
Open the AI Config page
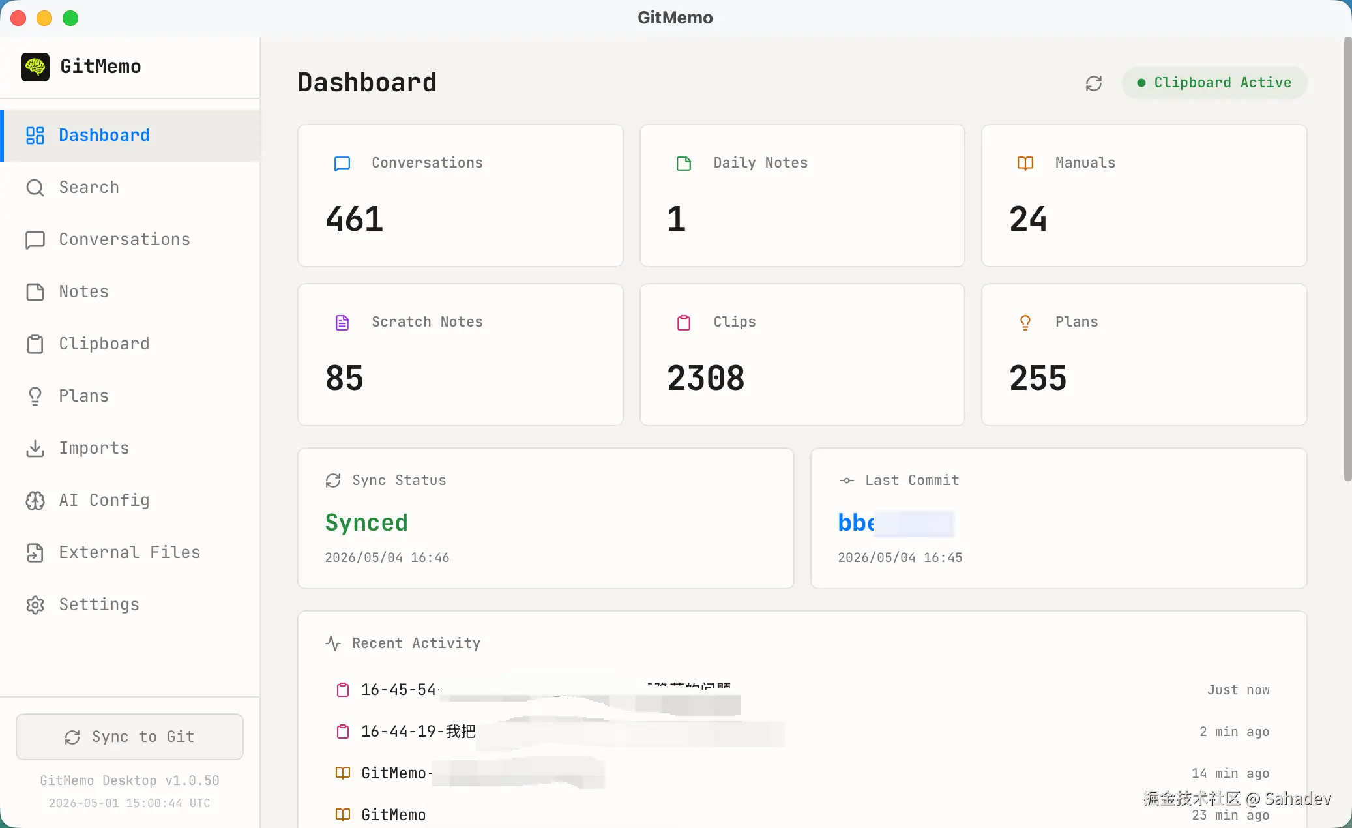tap(131, 500)
